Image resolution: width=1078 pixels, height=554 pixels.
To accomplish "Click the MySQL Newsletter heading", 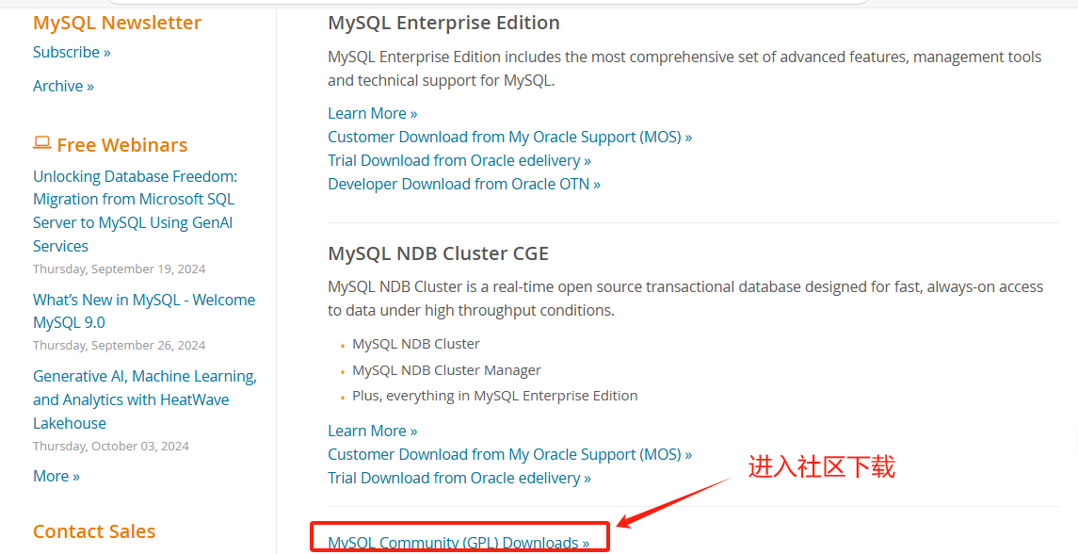I will (117, 23).
